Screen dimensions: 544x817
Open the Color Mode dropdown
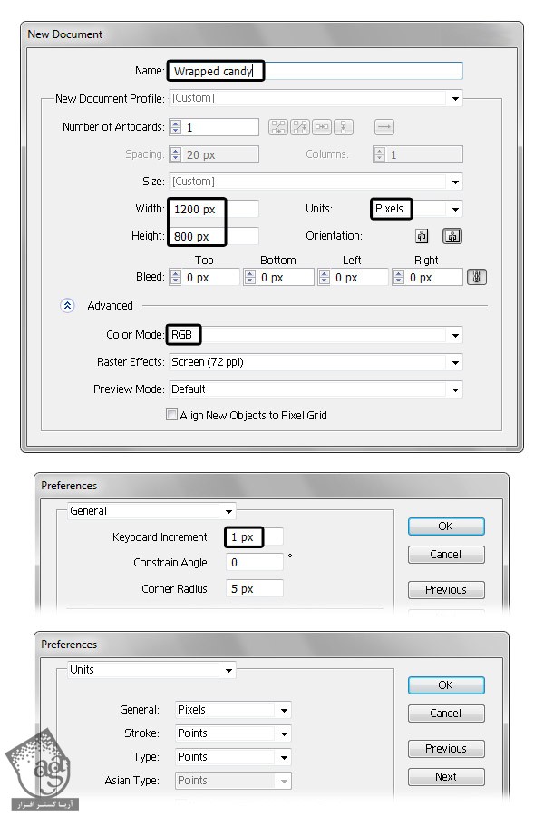(455, 335)
